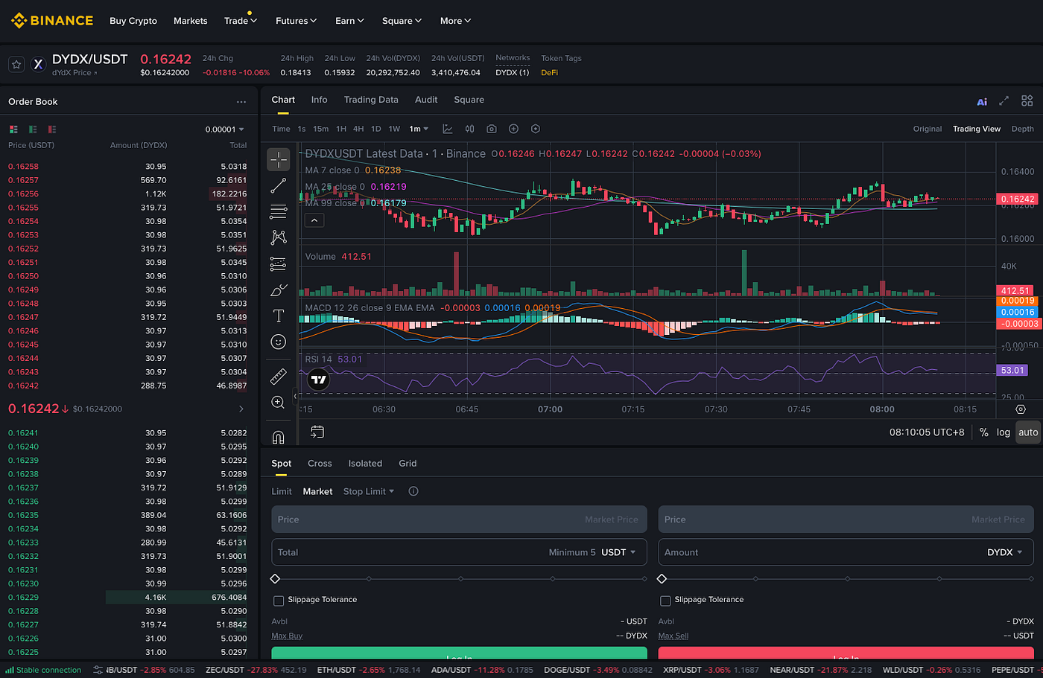The image size is (1043, 678).
Task: Change the Total currency USDT dropdown
Action: pyautogui.click(x=618, y=552)
